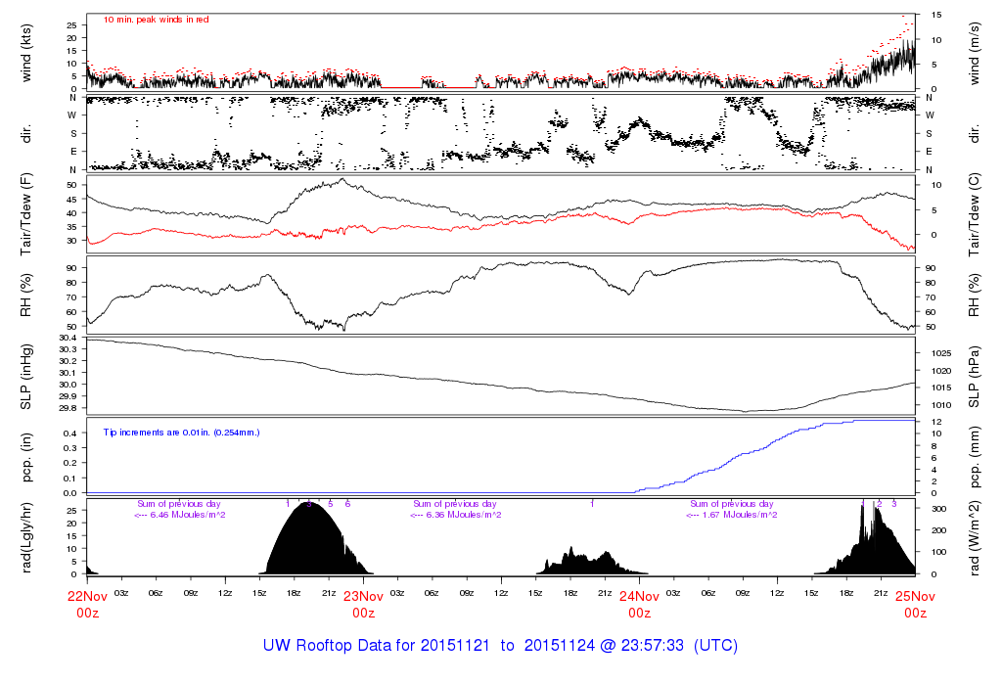Click the '25Nov' date label
Viewport: 1002px width, 685px height.
tap(915, 597)
